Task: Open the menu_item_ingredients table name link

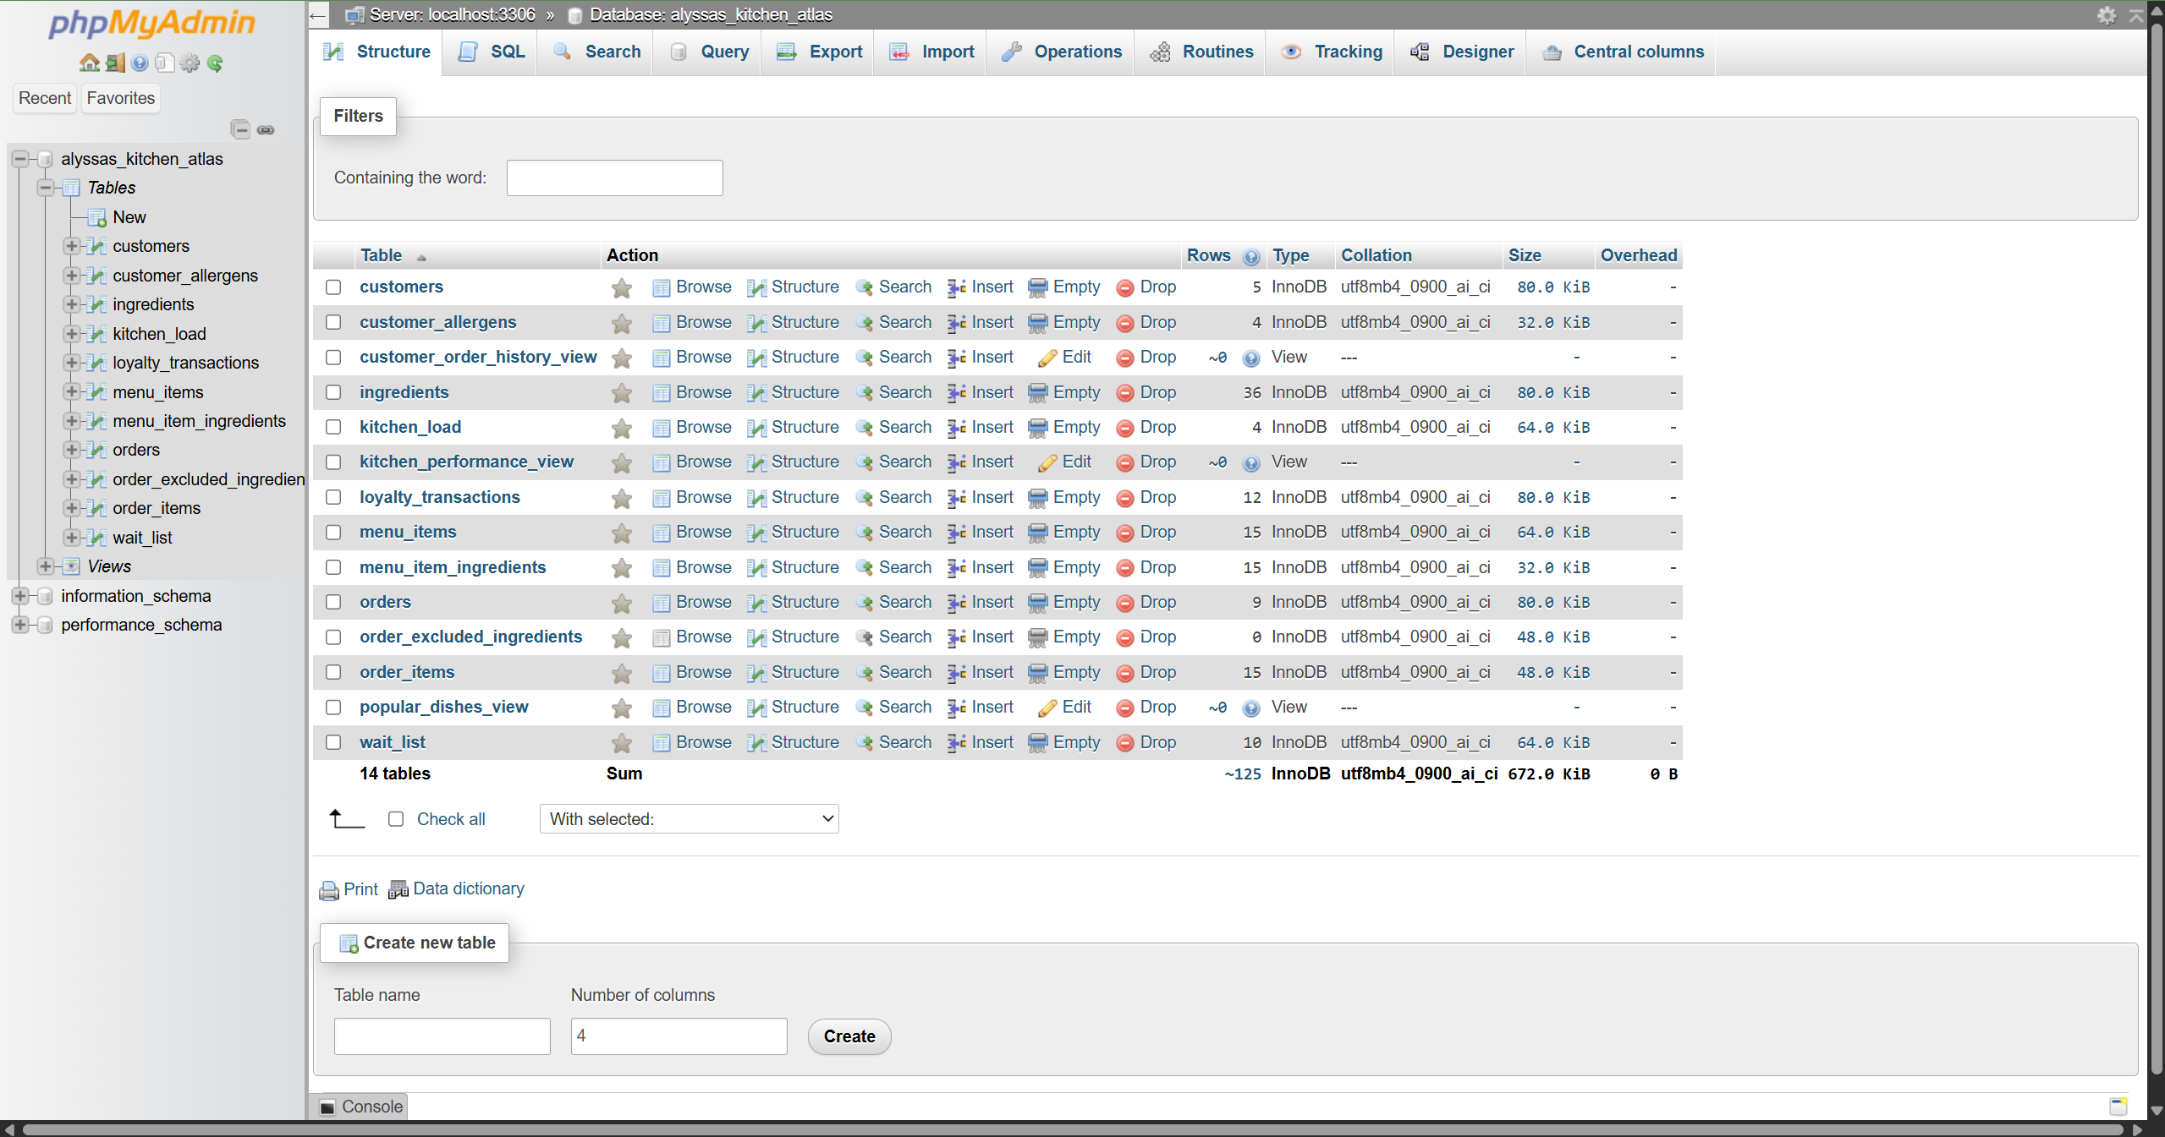Action: 453,568
